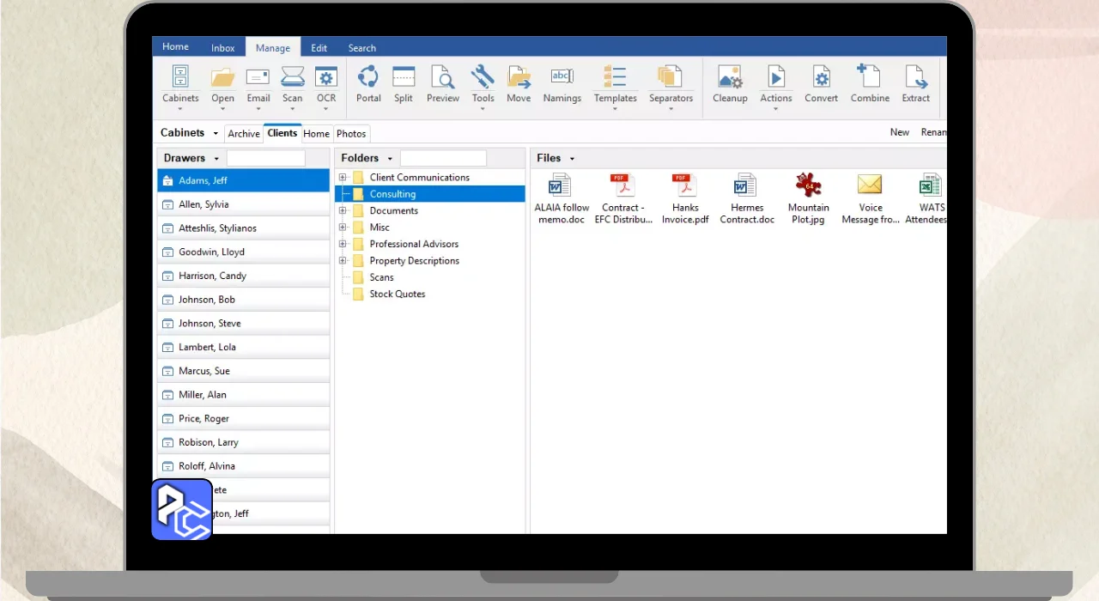
Task: Open the Drawers dropdown arrow
Action: click(x=216, y=159)
